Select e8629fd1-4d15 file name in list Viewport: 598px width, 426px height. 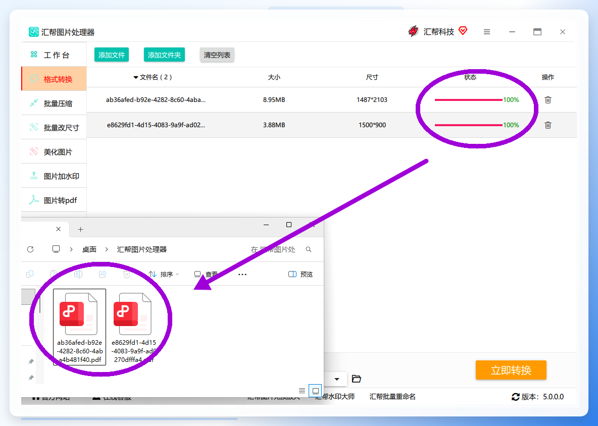[x=156, y=125]
